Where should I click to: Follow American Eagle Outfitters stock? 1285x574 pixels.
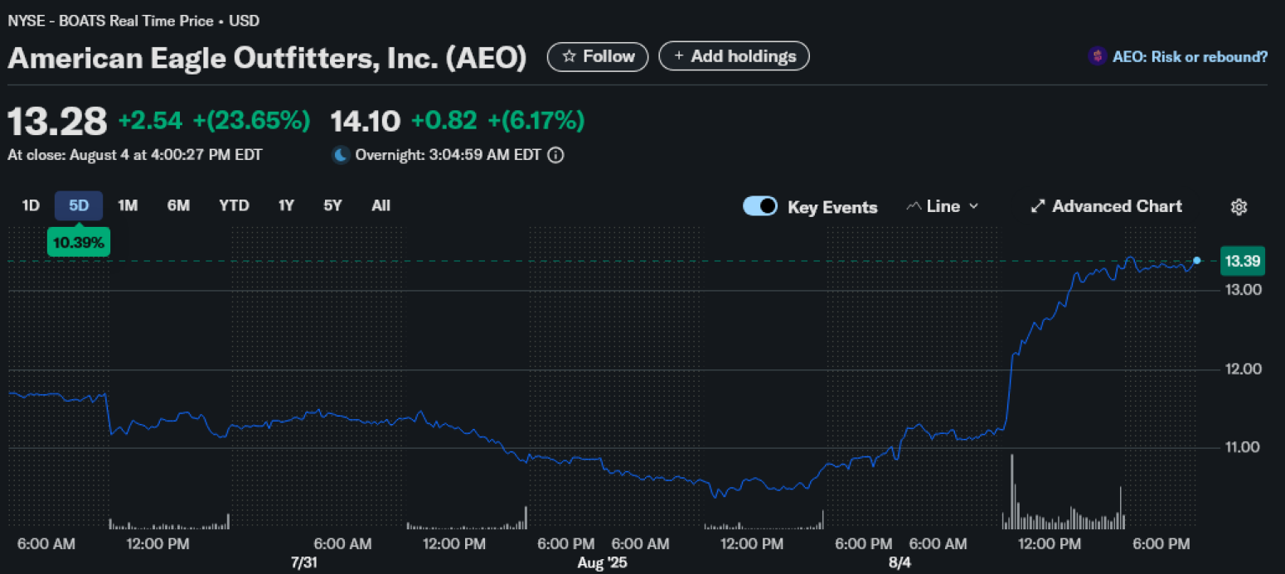point(598,56)
